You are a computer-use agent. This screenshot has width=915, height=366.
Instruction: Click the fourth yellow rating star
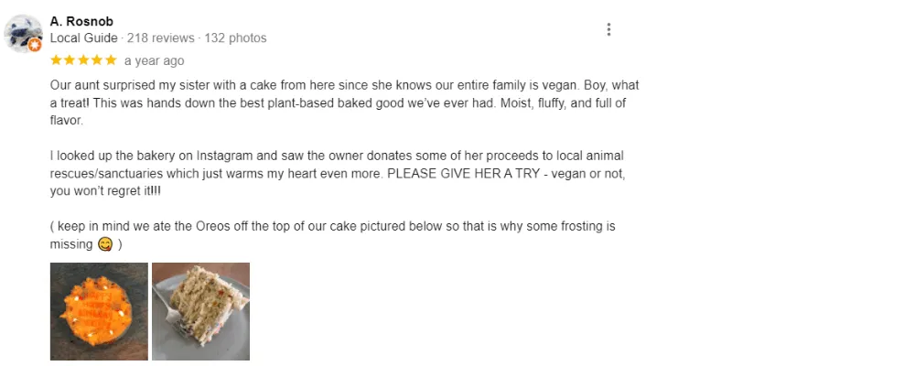pos(97,60)
